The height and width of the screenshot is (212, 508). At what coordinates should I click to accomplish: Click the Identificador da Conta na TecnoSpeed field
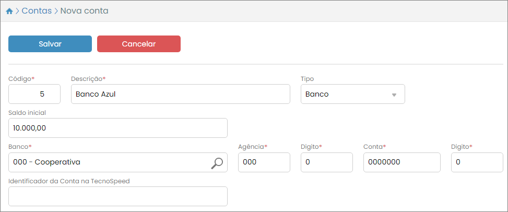coord(118,196)
